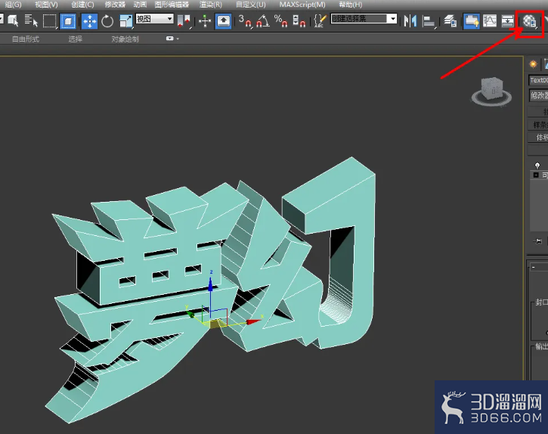Toggle the Angle Snap button
This screenshot has height=434, width=548.
tap(263, 21)
